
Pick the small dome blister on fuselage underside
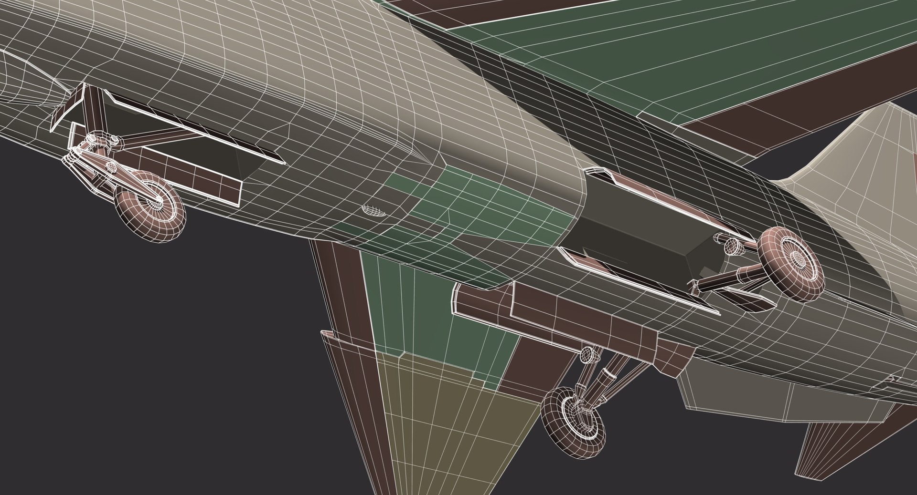coord(373,211)
